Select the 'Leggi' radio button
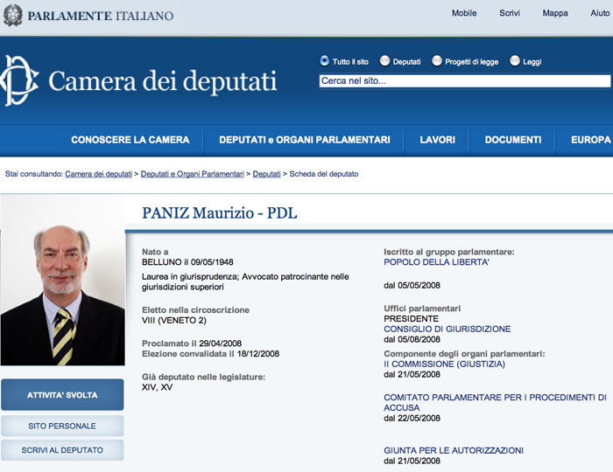The image size is (613, 472). [514, 61]
